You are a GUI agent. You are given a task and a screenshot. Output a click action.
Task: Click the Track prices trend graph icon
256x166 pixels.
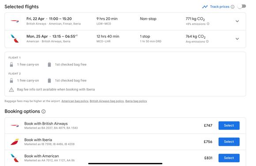click(x=205, y=7)
